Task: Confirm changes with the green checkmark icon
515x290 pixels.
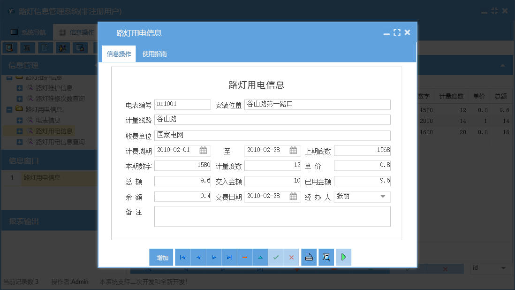Action: tap(276, 257)
